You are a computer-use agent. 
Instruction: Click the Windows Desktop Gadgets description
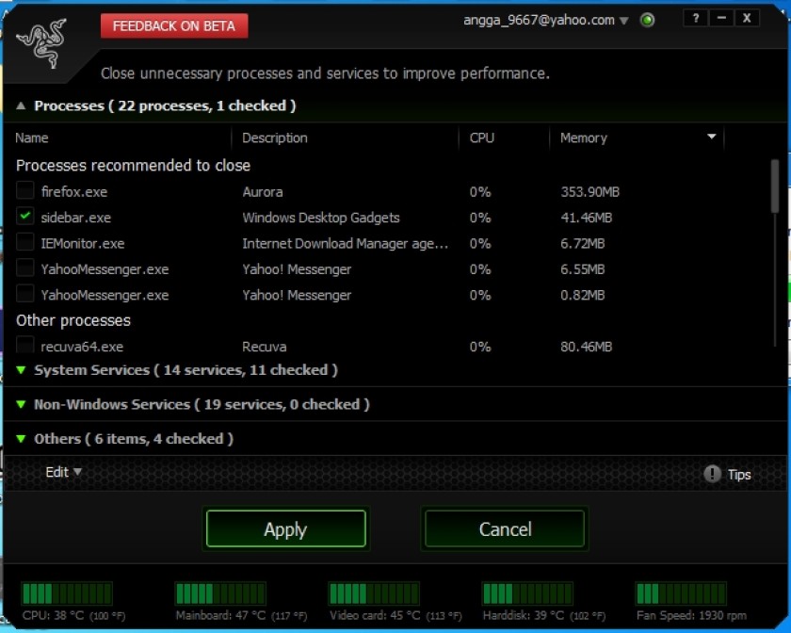(321, 218)
